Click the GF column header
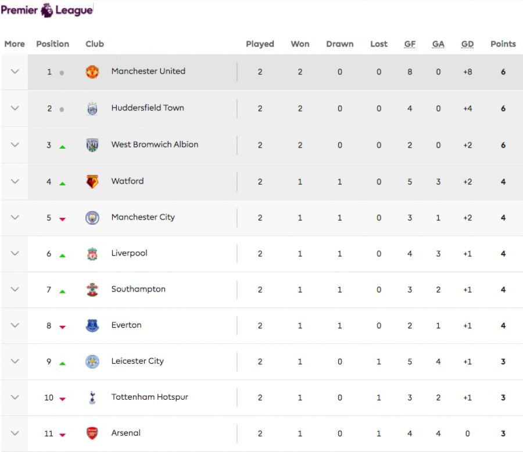The height and width of the screenshot is (452, 523). tap(410, 44)
